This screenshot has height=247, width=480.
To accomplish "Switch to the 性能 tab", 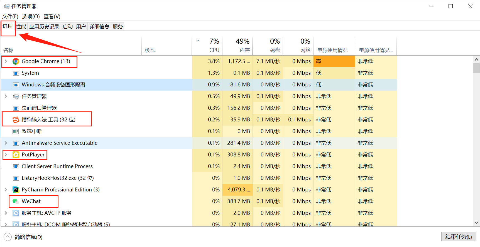I will [x=21, y=27].
